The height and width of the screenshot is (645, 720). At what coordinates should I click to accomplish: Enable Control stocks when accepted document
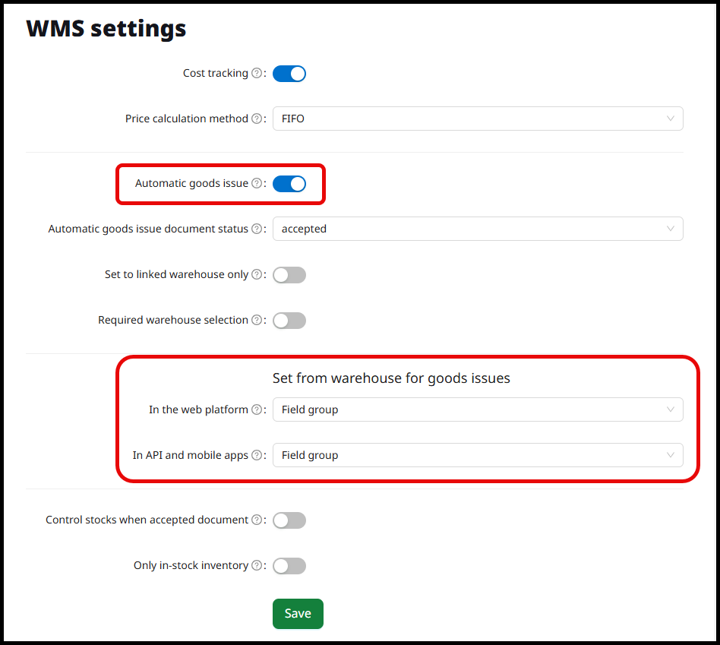289,520
